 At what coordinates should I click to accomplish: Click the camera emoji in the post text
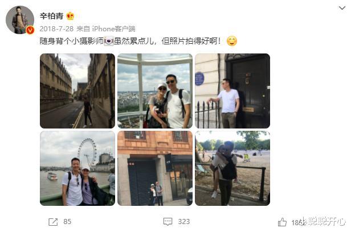[x=109, y=41]
